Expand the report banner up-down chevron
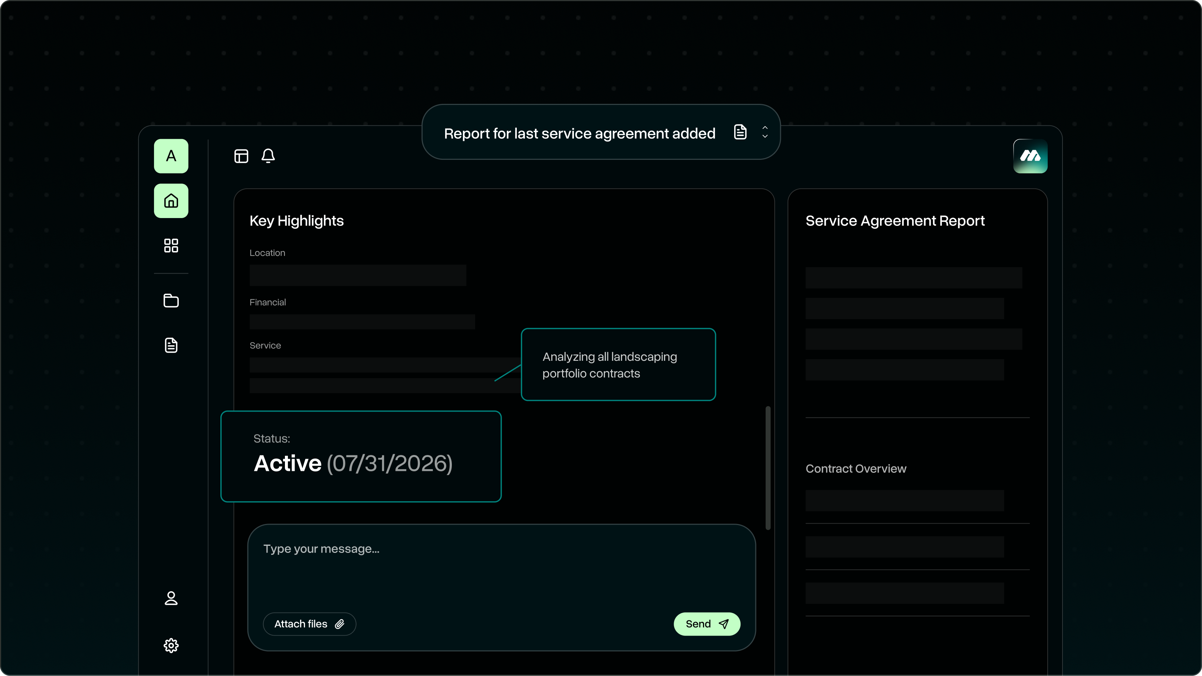 click(x=765, y=132)
